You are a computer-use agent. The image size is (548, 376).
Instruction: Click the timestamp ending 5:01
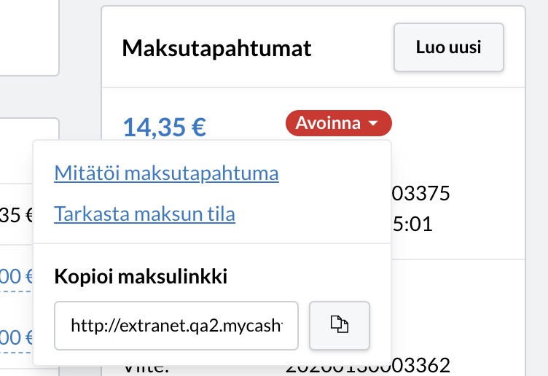tap(412, 224)
